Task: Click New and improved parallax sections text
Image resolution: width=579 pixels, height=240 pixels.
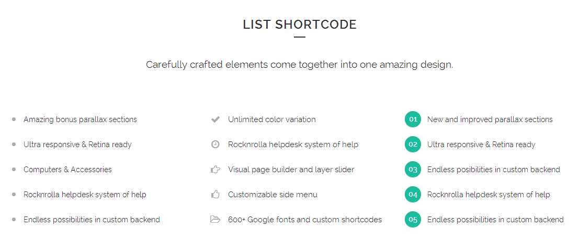Action: point(490,119)
